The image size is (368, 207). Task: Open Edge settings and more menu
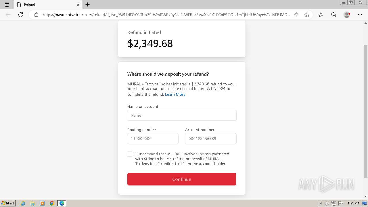360,15
